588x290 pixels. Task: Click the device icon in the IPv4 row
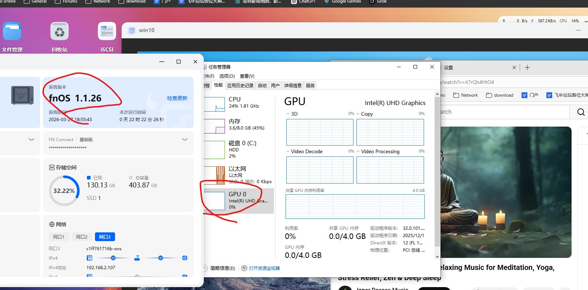[x=89, y=258]
